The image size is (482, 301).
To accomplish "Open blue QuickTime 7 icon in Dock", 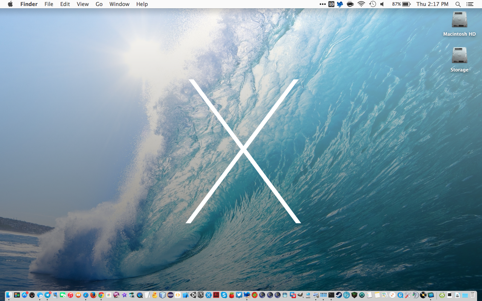I will [400, 295].
